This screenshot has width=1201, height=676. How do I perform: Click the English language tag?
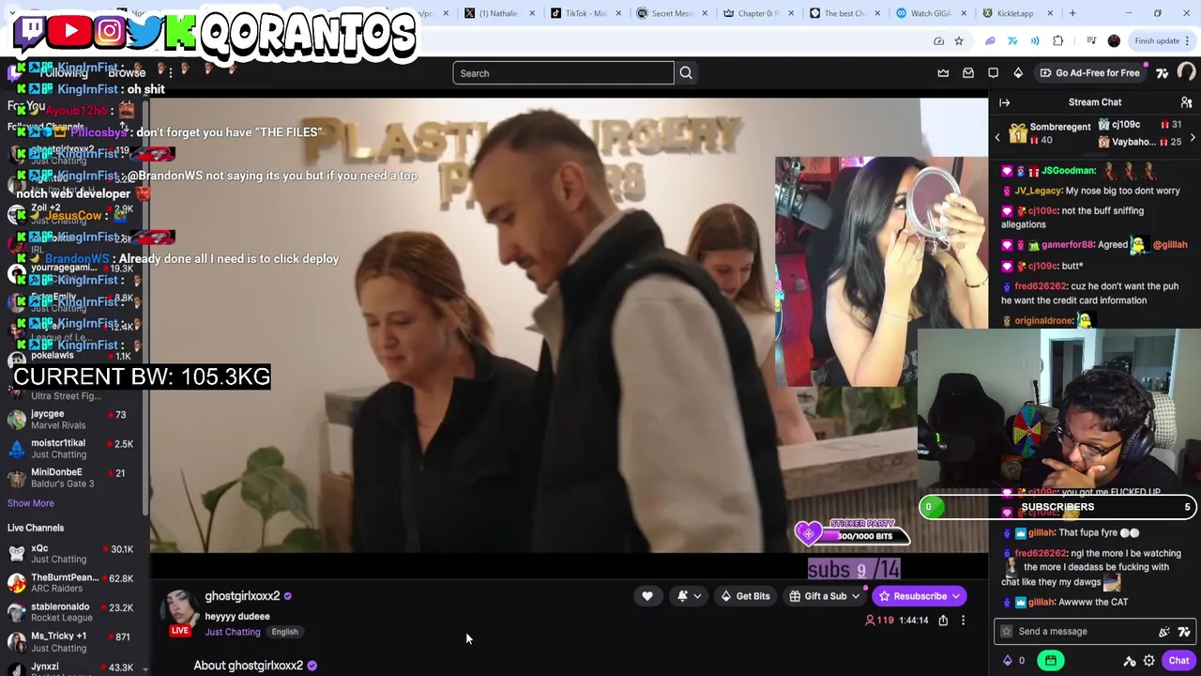(x=284, y=632)
